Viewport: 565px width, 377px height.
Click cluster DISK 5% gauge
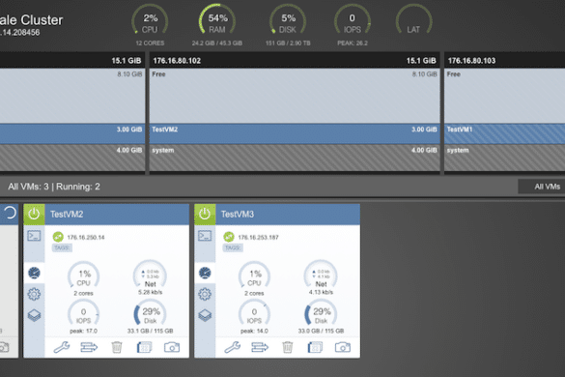pyautogui.click(x=288, y=20)
